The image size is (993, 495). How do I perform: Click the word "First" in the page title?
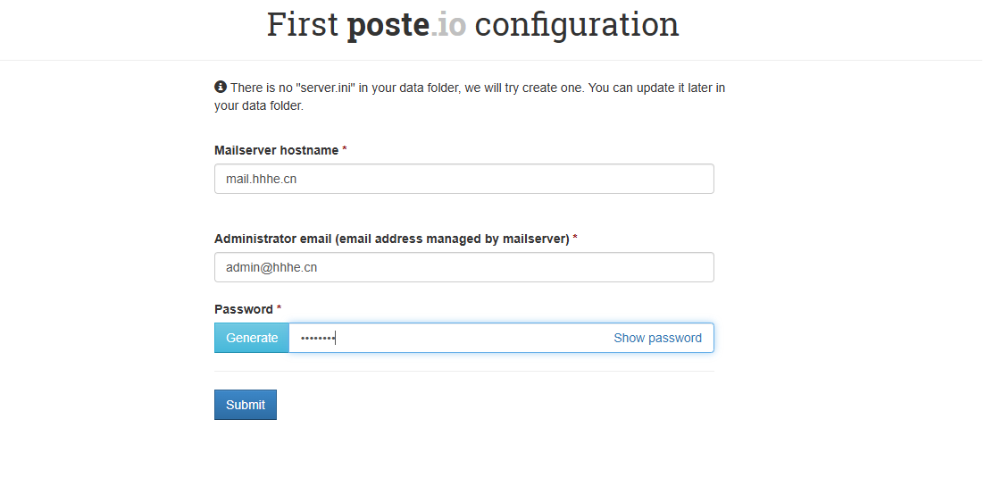[x=303, y=24]
